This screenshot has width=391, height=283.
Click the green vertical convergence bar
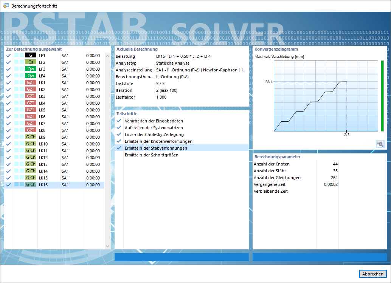click(x=382, y=96)
